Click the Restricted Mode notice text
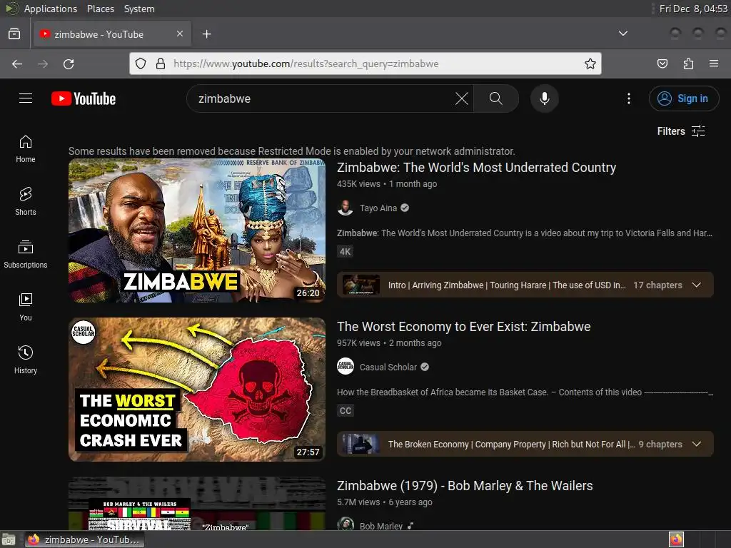 pos(292,151)
